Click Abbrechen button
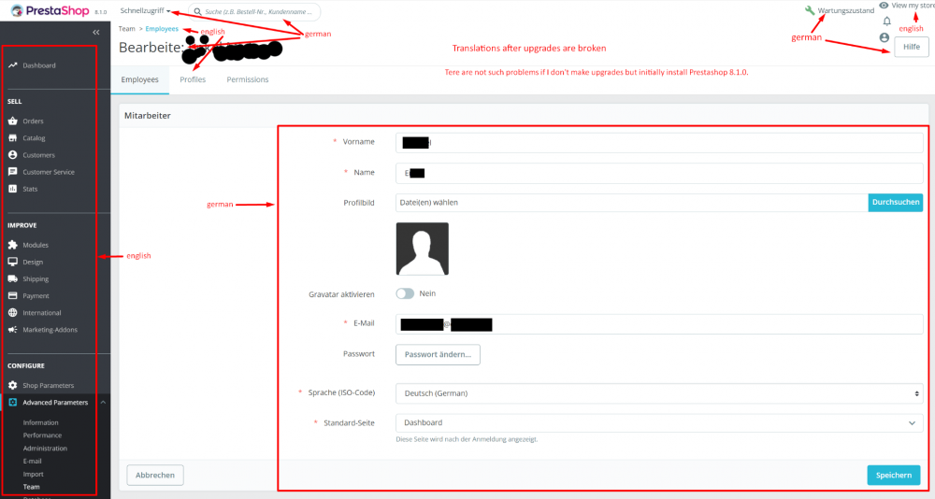Image resolution: width=935 pixels, height=499 pixels. (x=155, y=475)
